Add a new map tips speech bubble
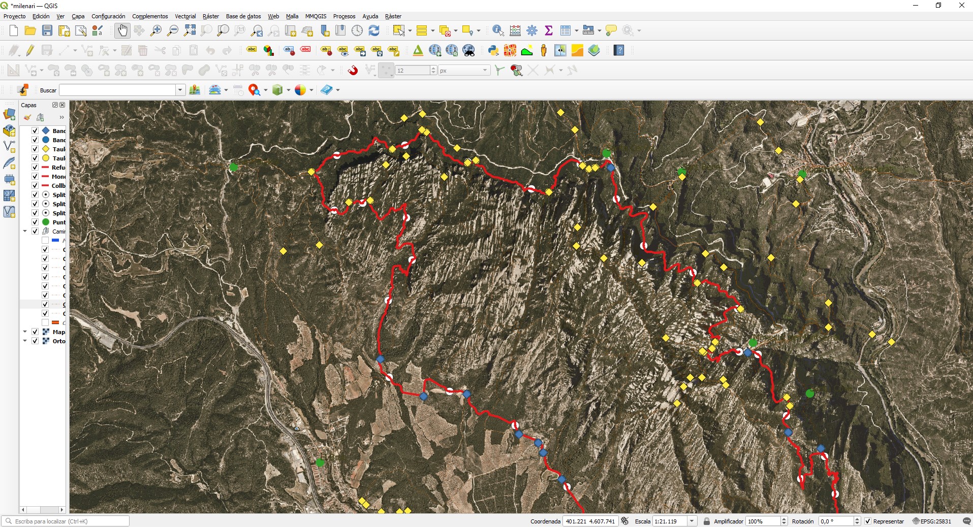Viewport: 973px width, 527px height. [611, 30]
